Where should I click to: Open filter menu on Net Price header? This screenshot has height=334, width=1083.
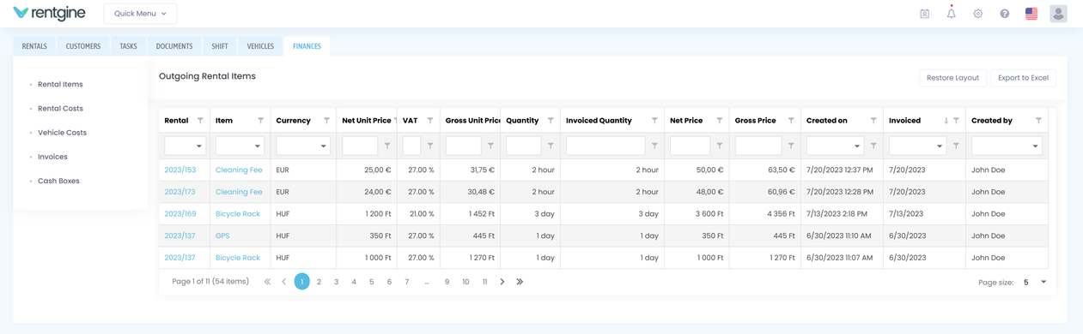[x=720, y=121]
